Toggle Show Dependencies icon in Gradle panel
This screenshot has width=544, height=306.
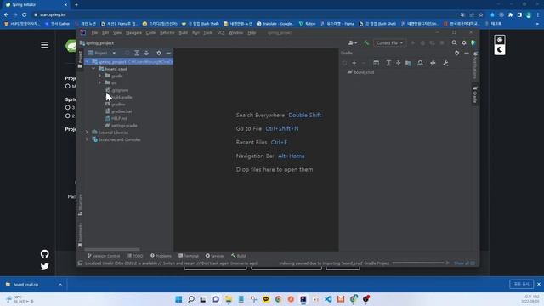point(408,63)
